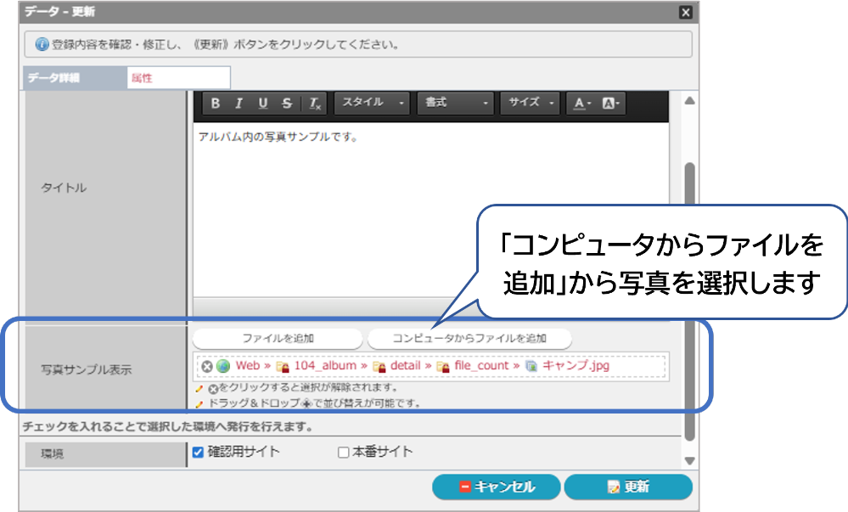Expand the サイズ font size dropdown

click(531, 103)
